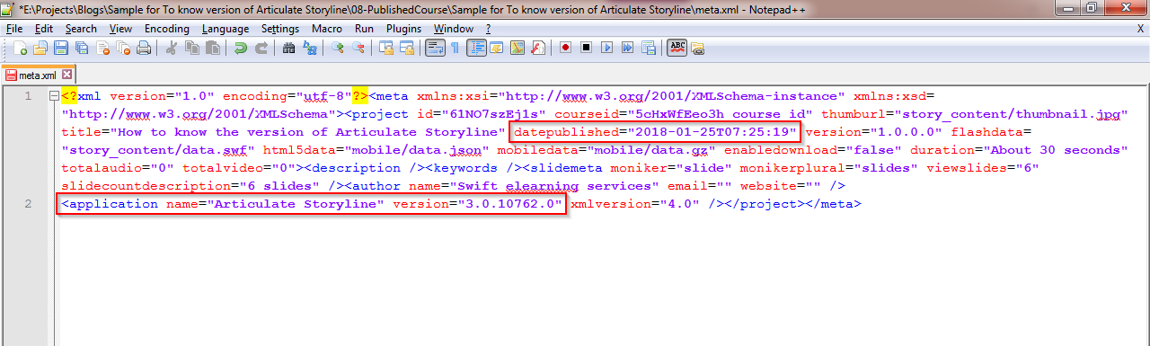Open the document map toolbar icon
1150x346 pixels.
pyautogui.click(x=517, y=47)
